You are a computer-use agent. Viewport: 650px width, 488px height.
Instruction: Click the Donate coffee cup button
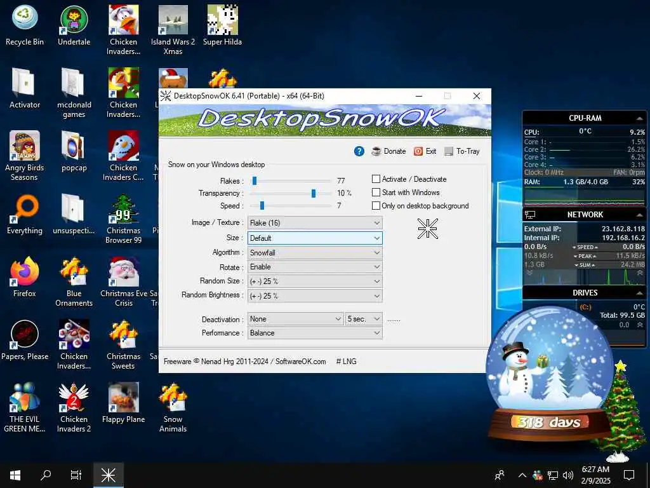tap(389, 151)
